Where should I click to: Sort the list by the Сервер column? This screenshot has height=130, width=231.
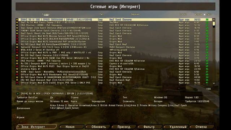[x=46, y=14]
